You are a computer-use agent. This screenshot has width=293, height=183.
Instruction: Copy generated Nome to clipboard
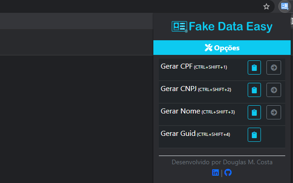click(x=254, y=112)
